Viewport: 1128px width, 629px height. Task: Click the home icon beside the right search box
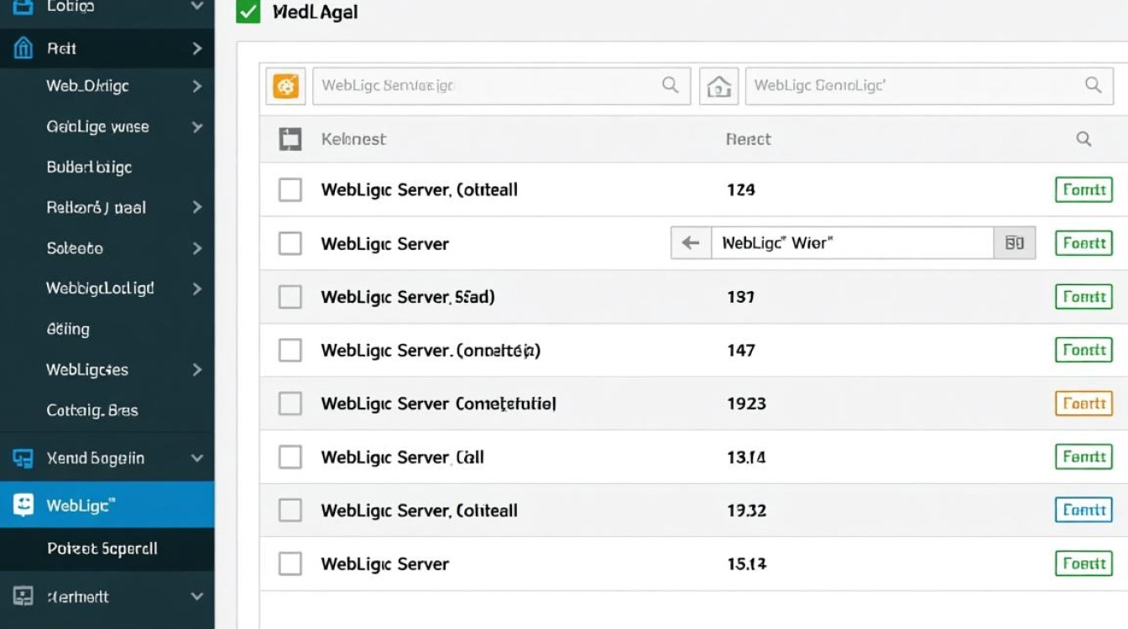pyautogui.click(x=719, y=86)
